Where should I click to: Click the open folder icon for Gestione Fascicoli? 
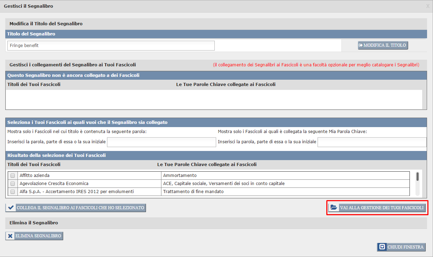pos(333,207)
